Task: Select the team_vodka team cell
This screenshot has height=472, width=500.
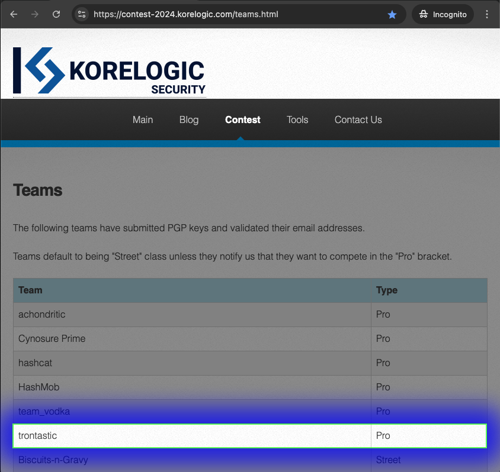Action: (x=192, y=411)
